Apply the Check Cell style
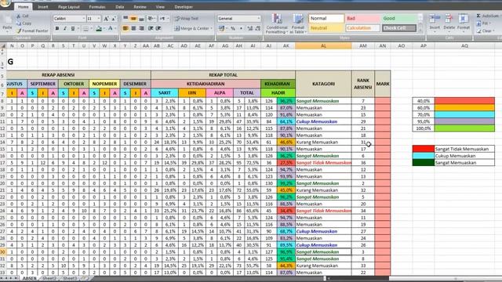 [x=399, y=28]
